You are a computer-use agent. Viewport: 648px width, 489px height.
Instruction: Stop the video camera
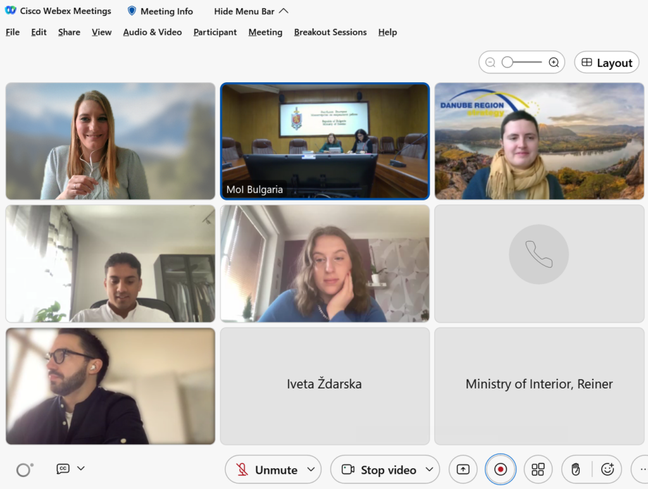pos(381,469)
